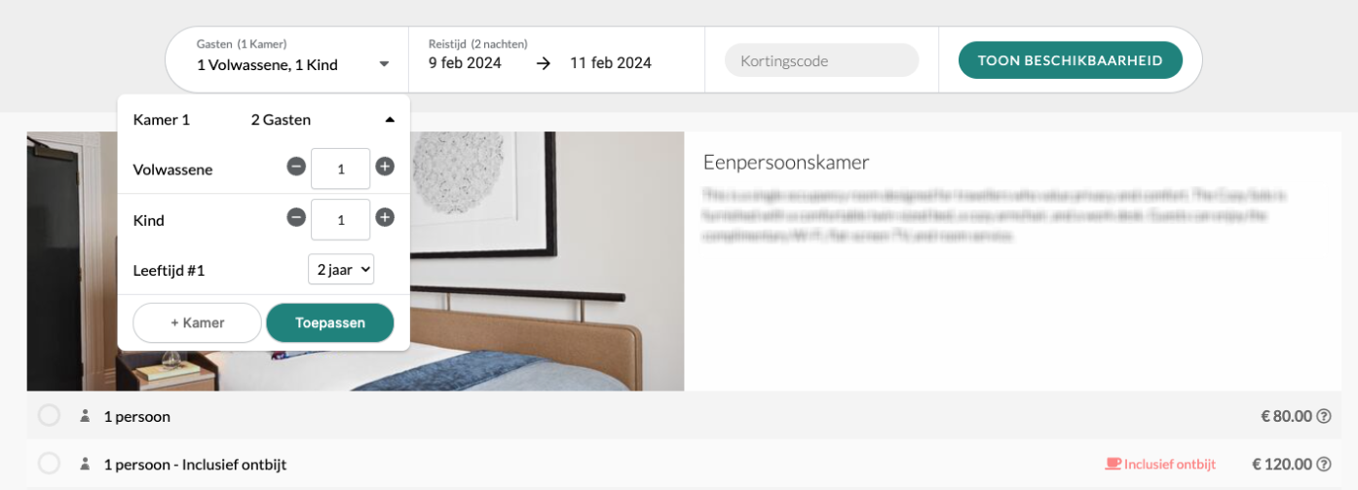Select 1 persoon - Inclusief ontbijt radio button
Viewport: 1358px width, 490px height.
point(49,464)
